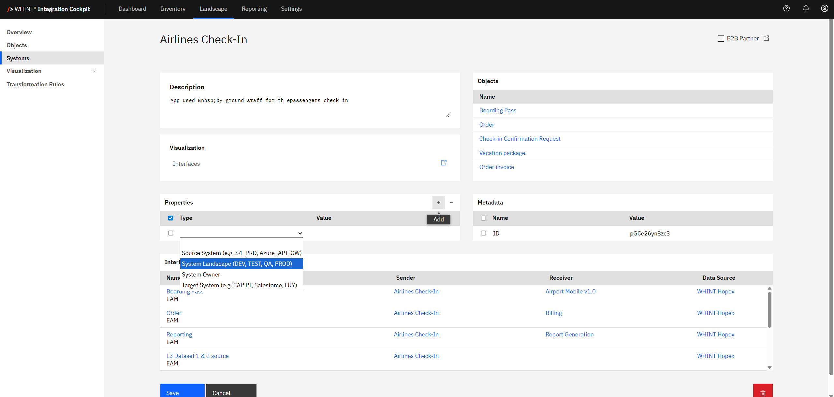This screenshot has width=834, height=397.
Task: Open L3 Dataset 1 & 2 source link
Action: coord(198,356)
